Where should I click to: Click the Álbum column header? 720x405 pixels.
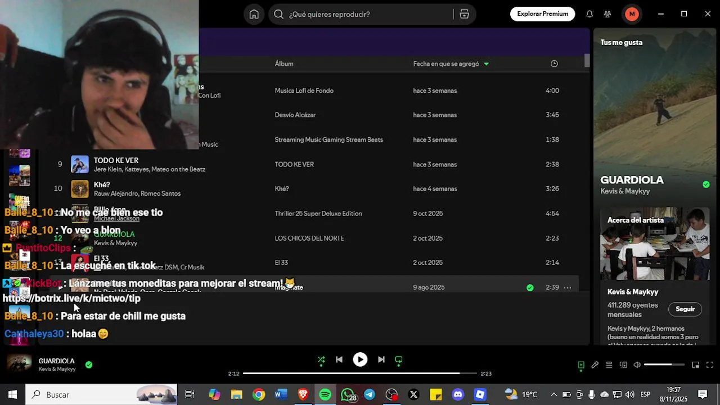(284, 64)
